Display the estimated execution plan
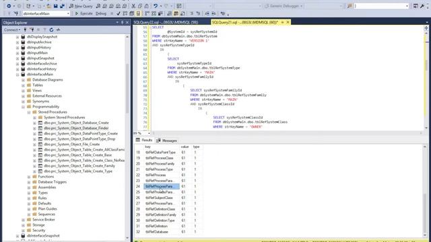Screen dimensions: 431x242 [125, 13]
